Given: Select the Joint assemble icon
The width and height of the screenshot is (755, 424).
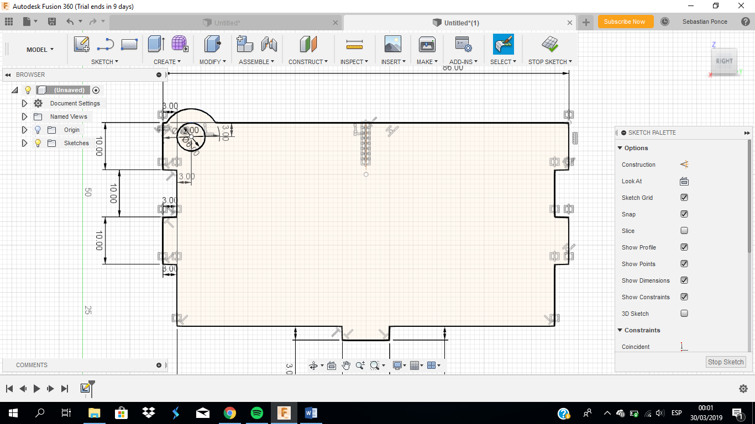Looking at the screenshot, I should click(269, 44).
